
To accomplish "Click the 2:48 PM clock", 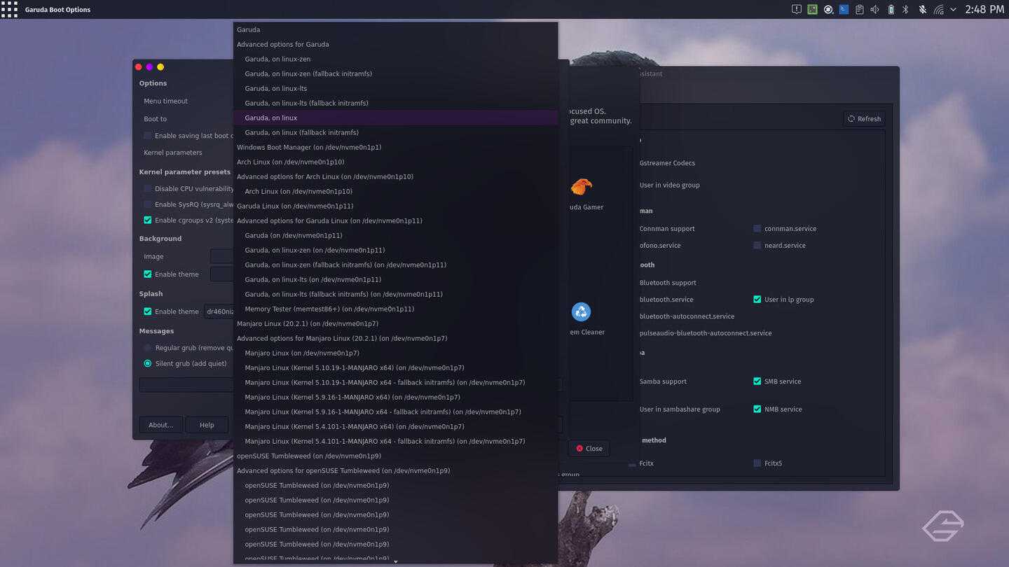I will (x=984, y=9).
